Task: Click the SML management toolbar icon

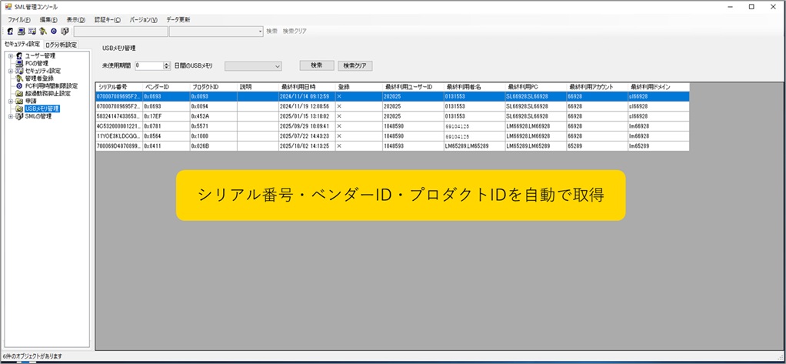Action: tap(65, 32)
